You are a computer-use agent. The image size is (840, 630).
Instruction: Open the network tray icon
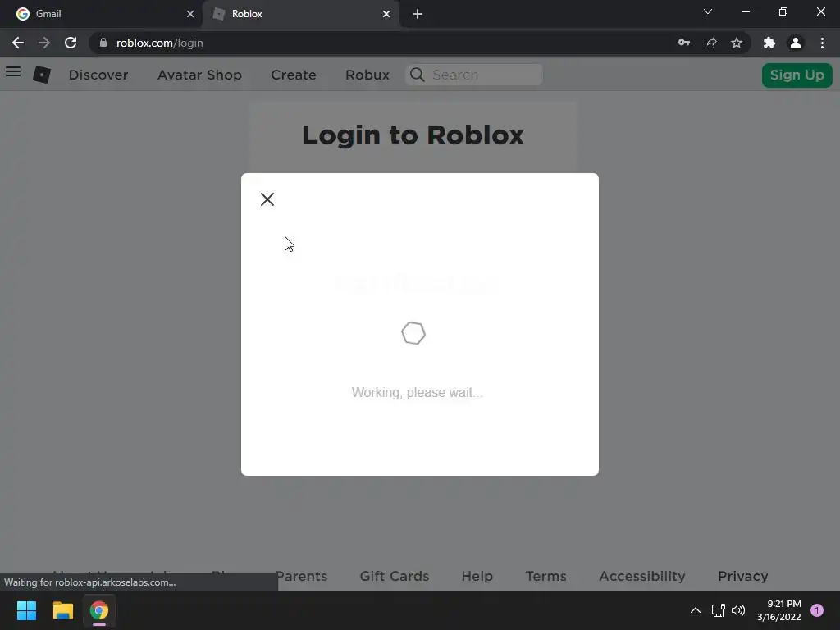(718, 610)
